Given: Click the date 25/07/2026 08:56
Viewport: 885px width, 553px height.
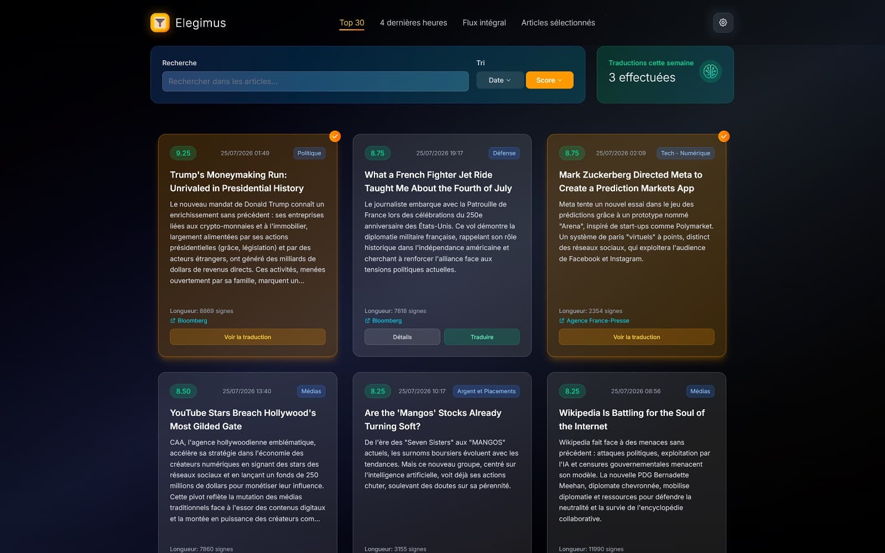Looking at the screenshot, I should click(636, 391).
